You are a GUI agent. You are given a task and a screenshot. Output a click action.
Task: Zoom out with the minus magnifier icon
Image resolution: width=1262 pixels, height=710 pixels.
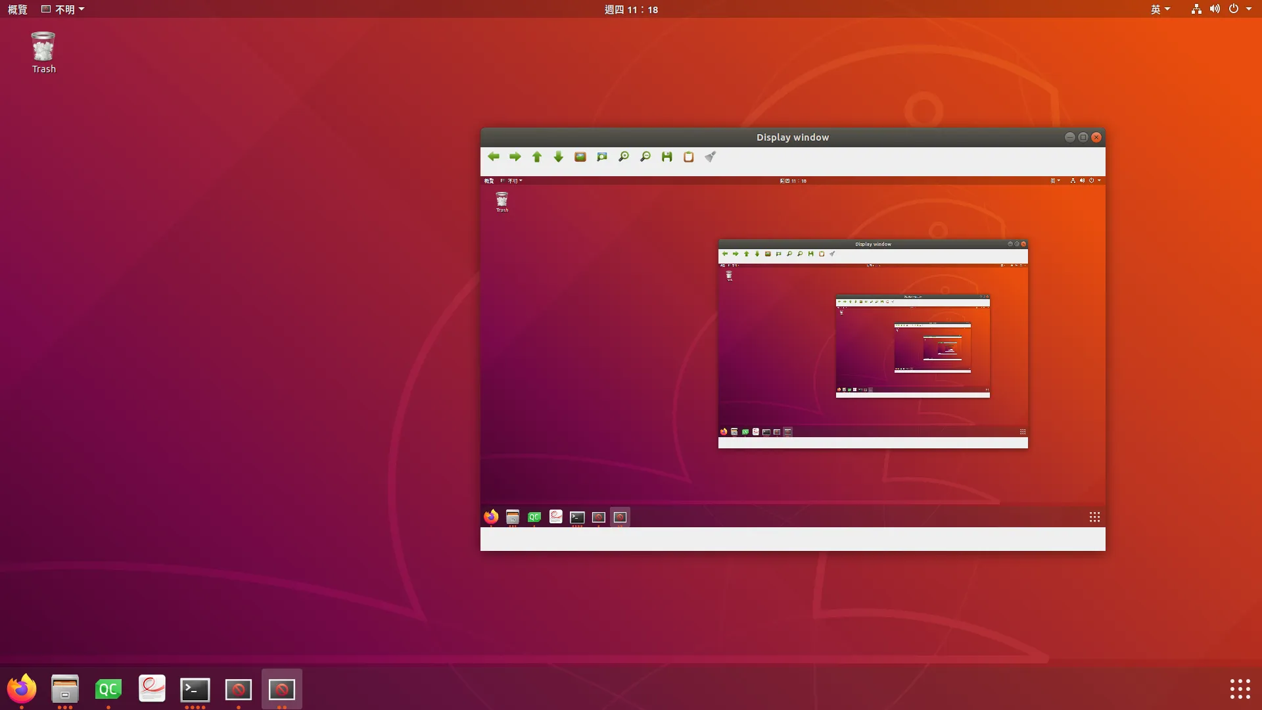[645, 156]
